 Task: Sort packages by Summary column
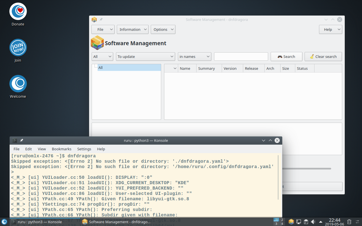209,68
